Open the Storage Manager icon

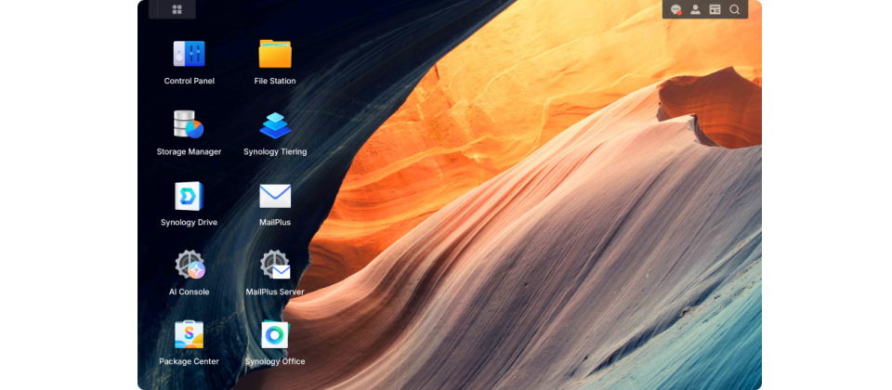(x=189, y=124)
